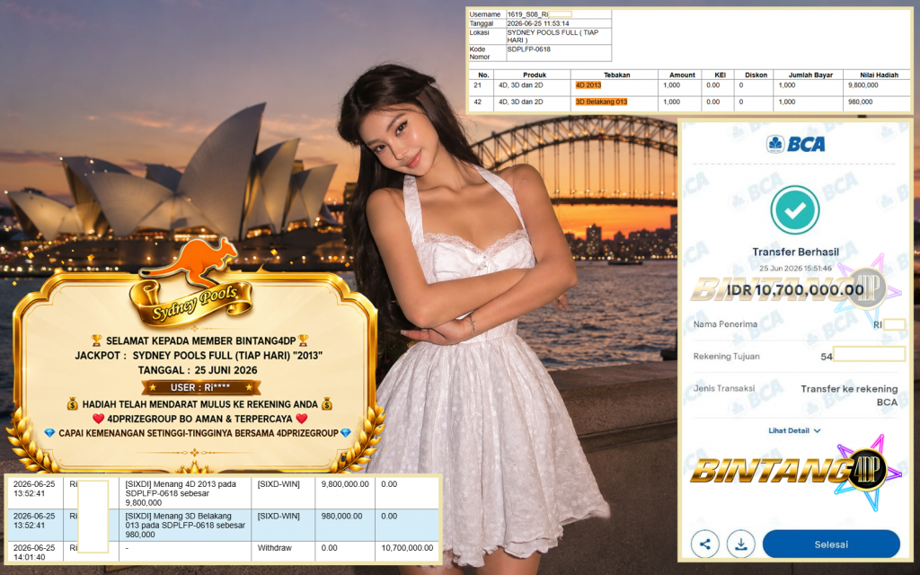The width and height of the screenshot is (920, 575).
Task: Click the BCA logo atop the receipt
Action: (x=796, y=144)
